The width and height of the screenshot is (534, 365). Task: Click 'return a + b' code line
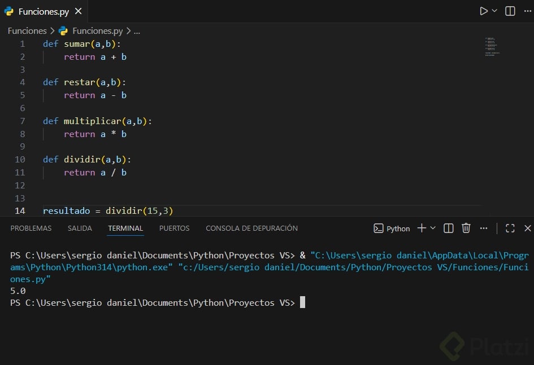tap(95, 57)
